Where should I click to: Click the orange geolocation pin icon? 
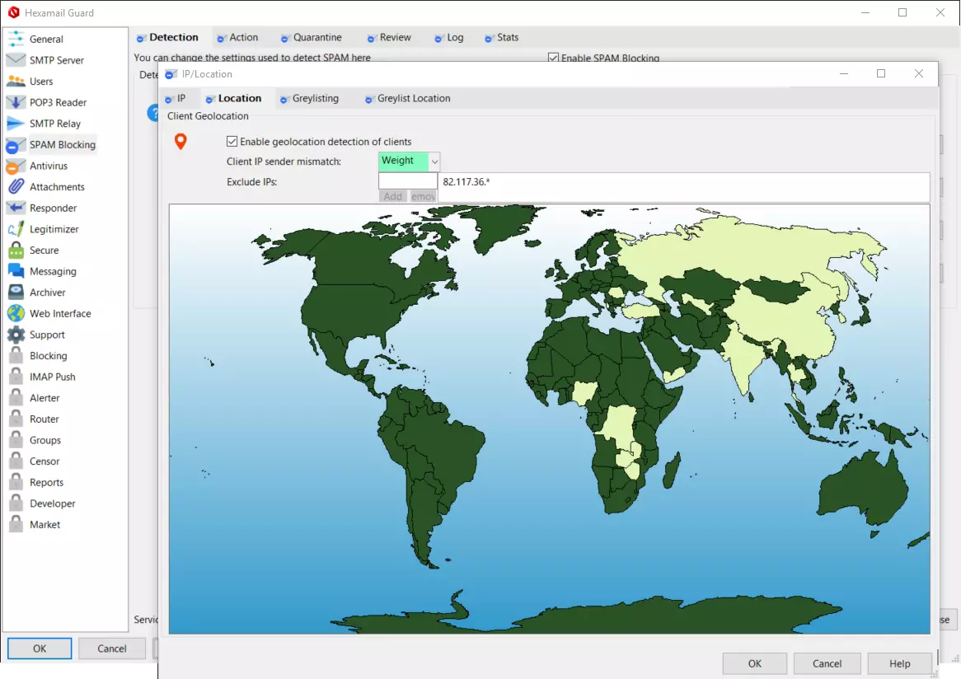[x=180, y=142]
